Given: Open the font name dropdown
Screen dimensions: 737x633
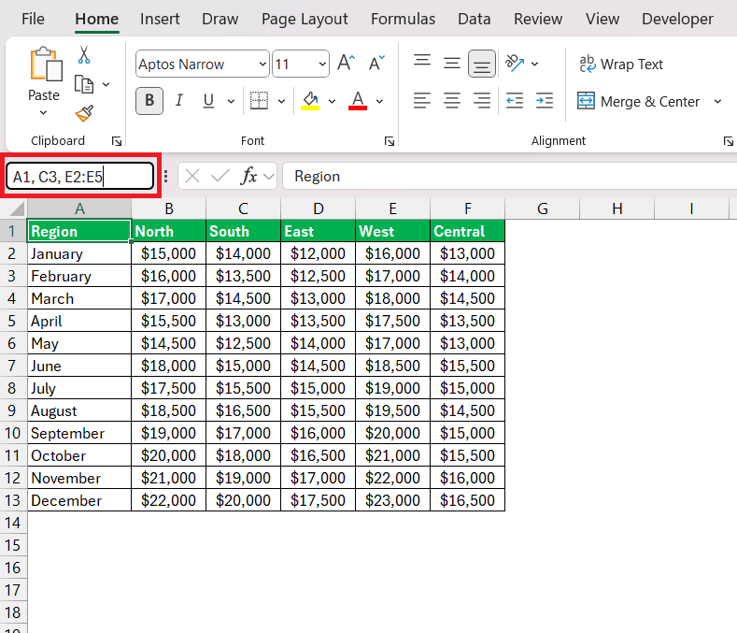Looking at the screenshot, I should (262, 64).
